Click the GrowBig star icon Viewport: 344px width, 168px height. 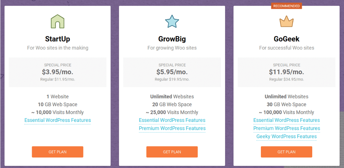(172, 21)
